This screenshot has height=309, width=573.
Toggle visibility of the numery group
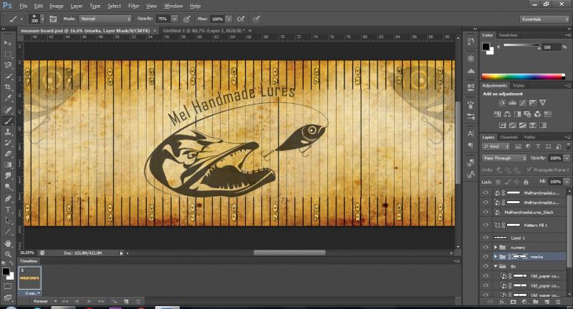[x=486, y=246]
